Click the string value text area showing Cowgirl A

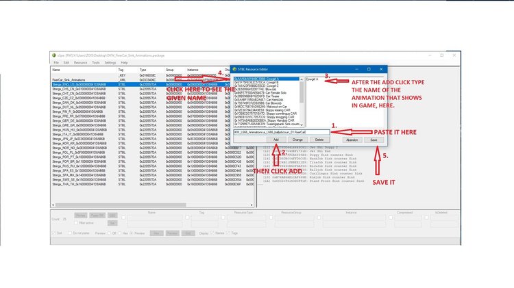click(x=345, y=102)
